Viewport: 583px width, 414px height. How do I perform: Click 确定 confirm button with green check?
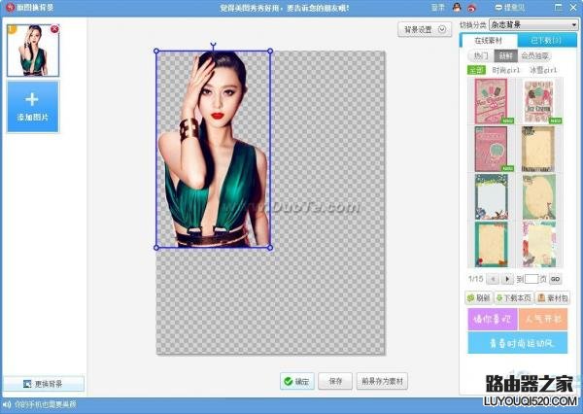pos(296,381)
